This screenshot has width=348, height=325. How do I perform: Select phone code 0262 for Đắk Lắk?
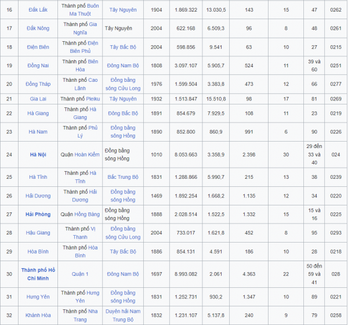pyautogui.click(x=336, y=10)
